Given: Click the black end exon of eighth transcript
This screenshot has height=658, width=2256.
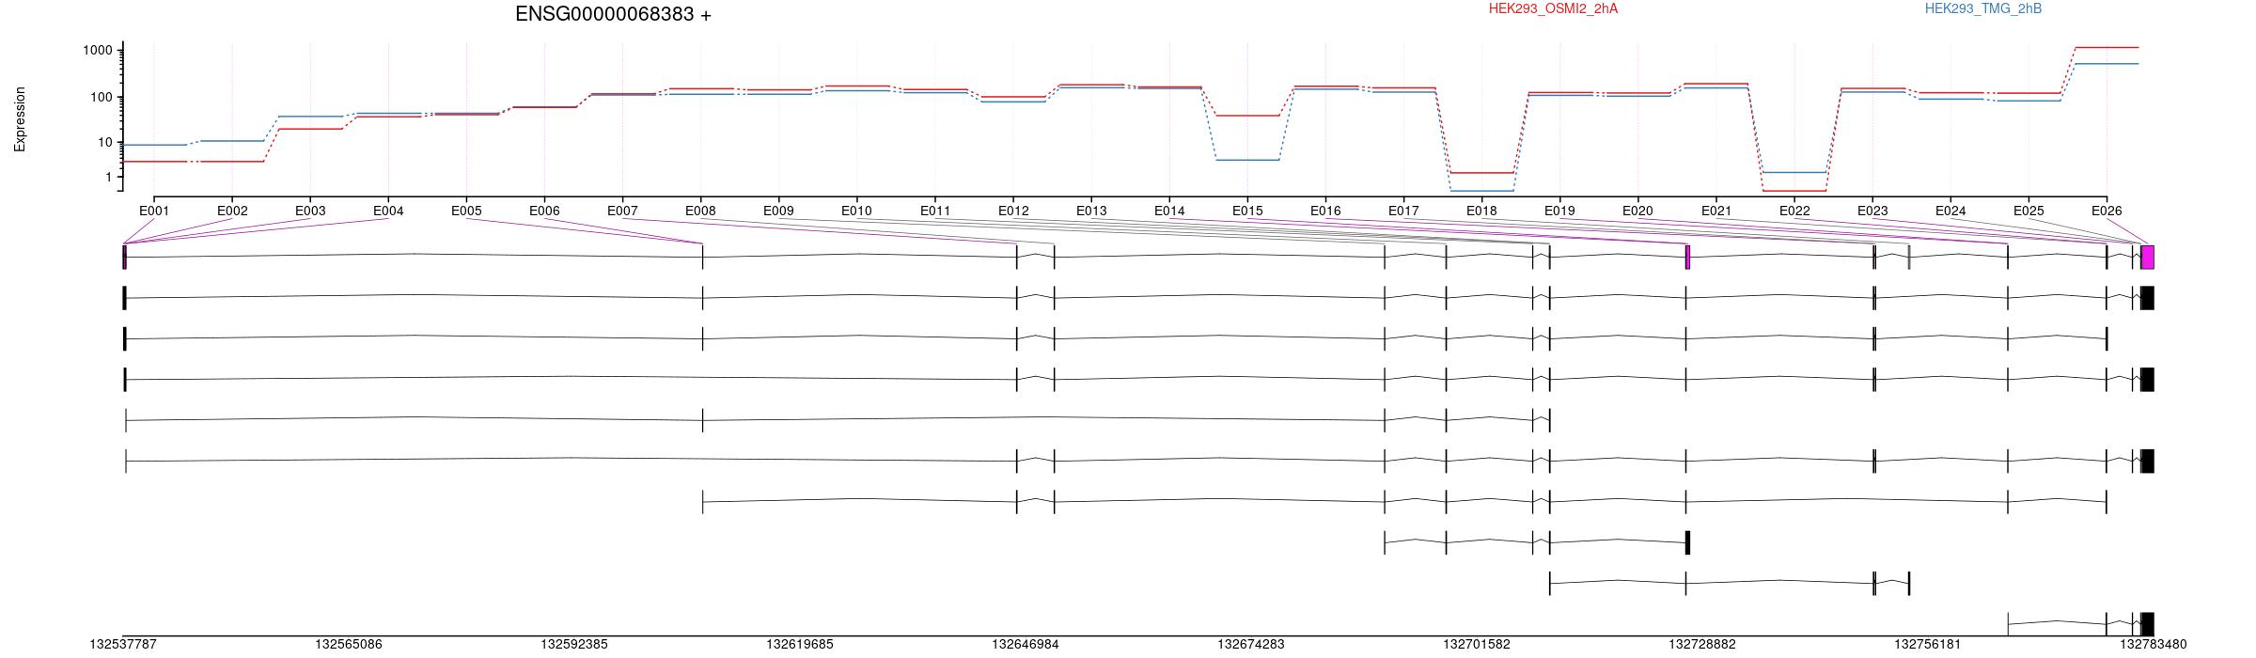Looking at the screenshot, I should coord(1688,542).
